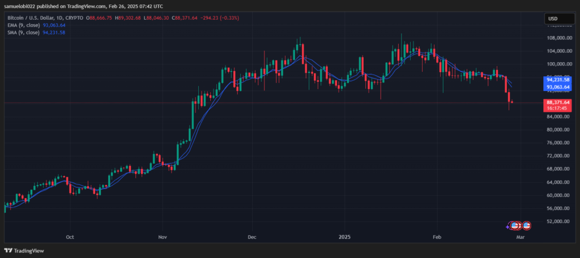Image resolution: width=580 pixels, height=258 pixels.
Task: Click the blue 94,231.58 price scale tag
Action: tap(557, 80)
